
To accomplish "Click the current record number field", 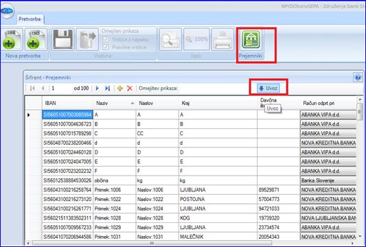I will (x=60, y=88).
